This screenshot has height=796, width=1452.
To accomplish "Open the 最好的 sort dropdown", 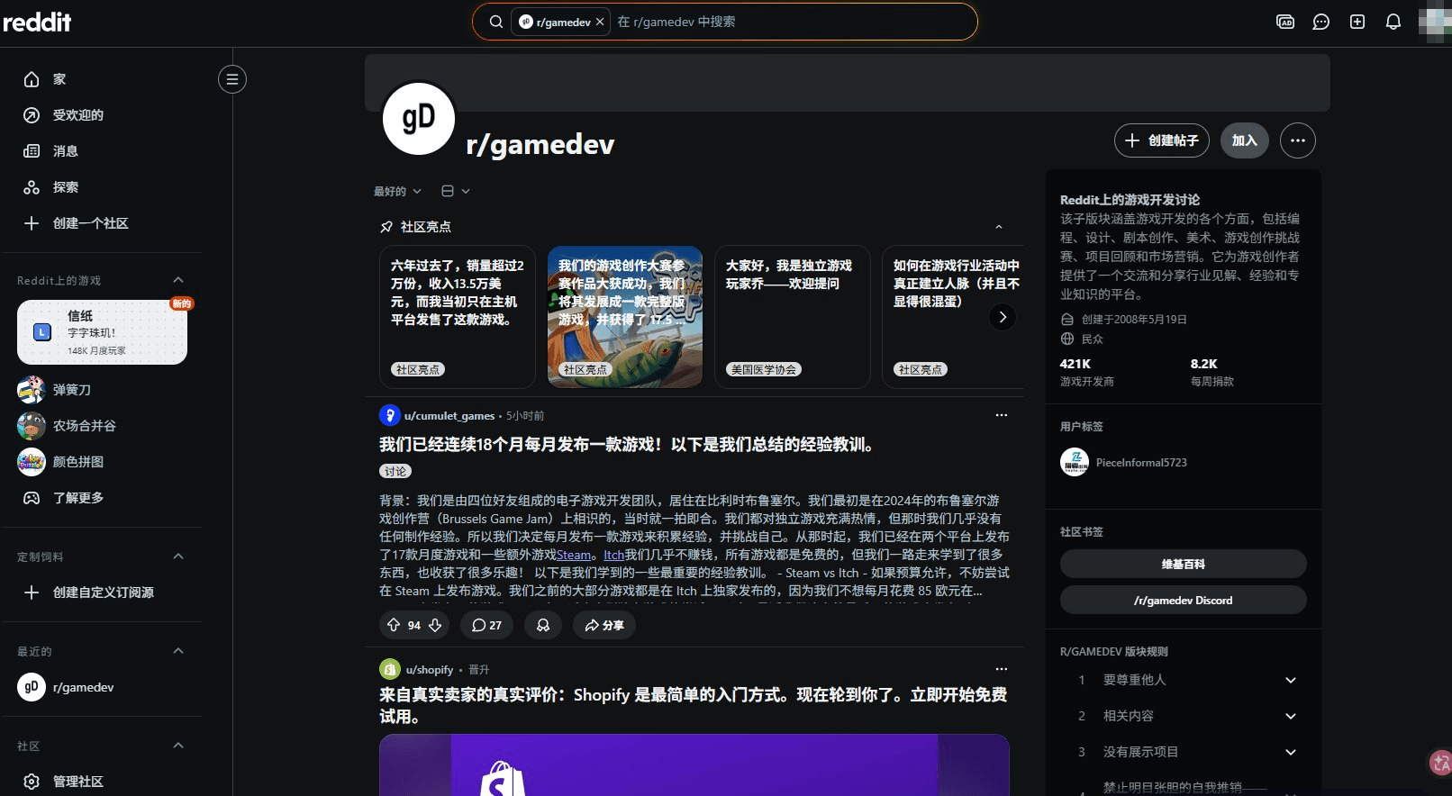I will (x=397, y=191).
